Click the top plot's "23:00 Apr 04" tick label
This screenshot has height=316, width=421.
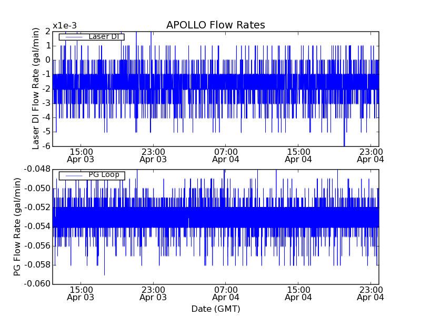(370, 155)
